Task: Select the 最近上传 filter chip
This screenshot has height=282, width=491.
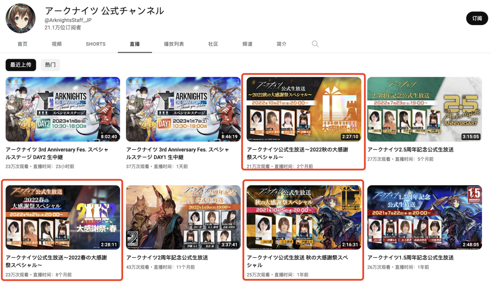Action: [20, 65]
